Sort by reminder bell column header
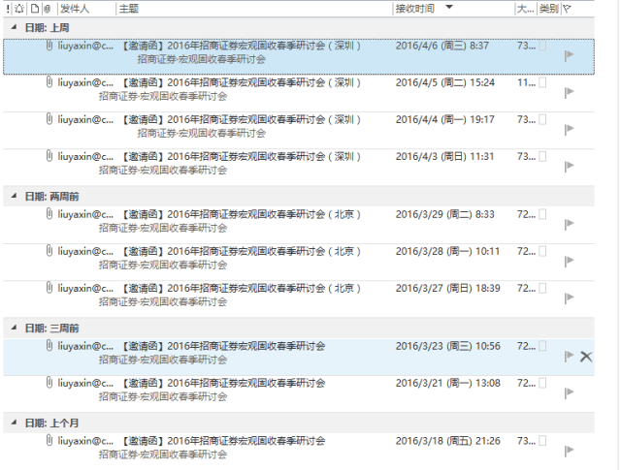 point(19,9)
